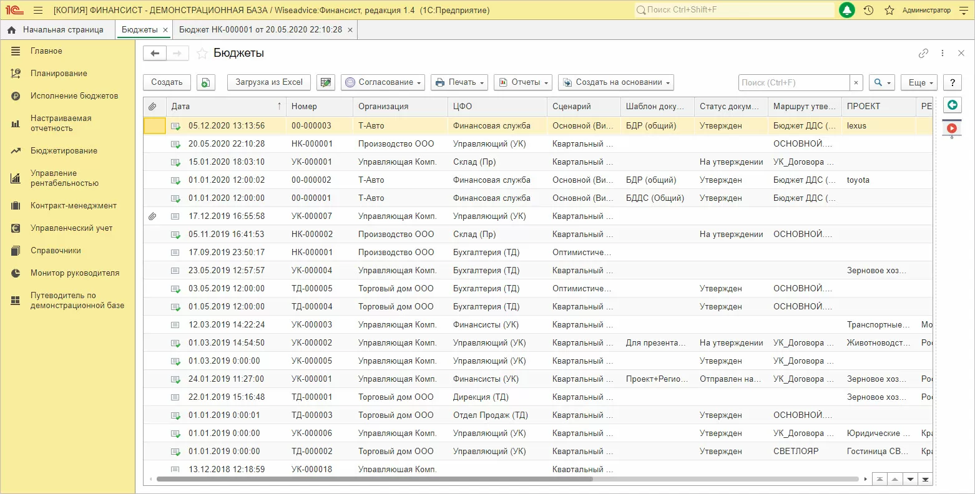This screenshot has width=975, height=494.
Task: Click the edit list icon after Загрузка из Excel
Action: [325, 82]
